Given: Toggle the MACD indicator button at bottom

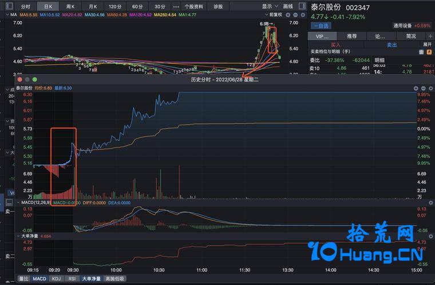Looking at the screenshot, I should pyautogui.click(x=39, y=279).
